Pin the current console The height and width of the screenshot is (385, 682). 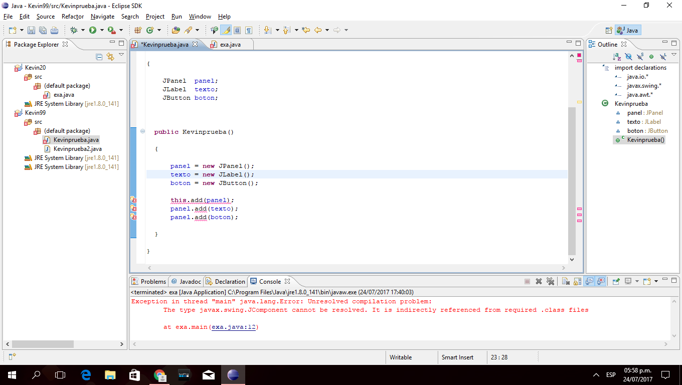pyautogui.click(x=616, y=281)
